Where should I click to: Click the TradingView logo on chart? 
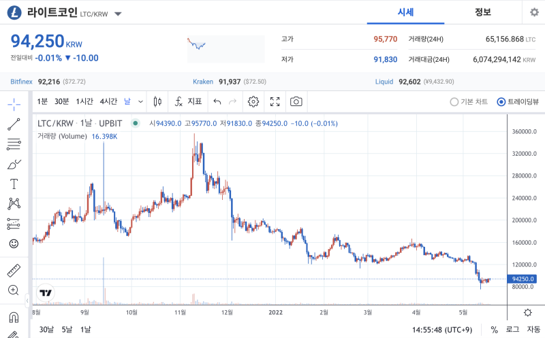(46, 293)
